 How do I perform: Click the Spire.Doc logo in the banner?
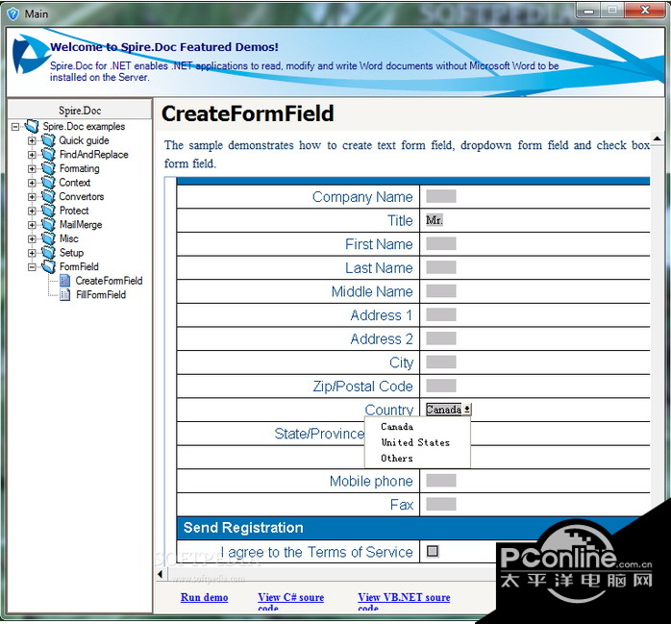tap(29, 56)
